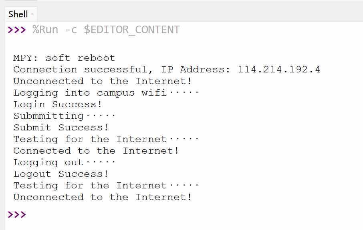Click the 'Logout Success!' output line
The height and width of the screenshot is (230, 363).
(x=60, y=174)
